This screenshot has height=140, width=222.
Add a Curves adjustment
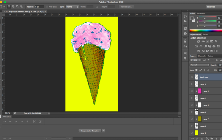pos(208,41)
